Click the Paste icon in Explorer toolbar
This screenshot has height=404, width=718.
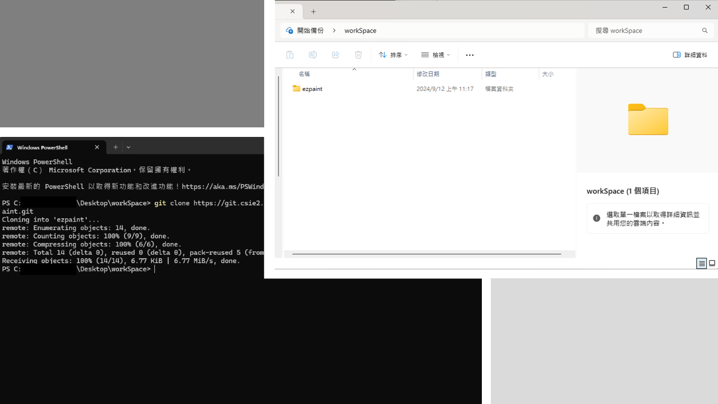(x=290, y=55)
